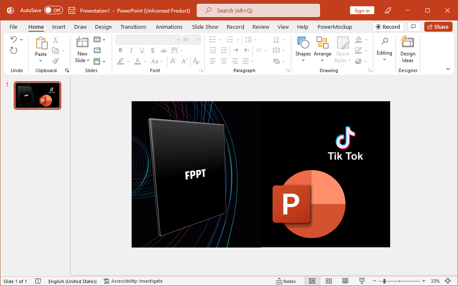This screenshot has height=286, width=458.
Task: Open the Transitions tab
Action: (x=133, y=27)
